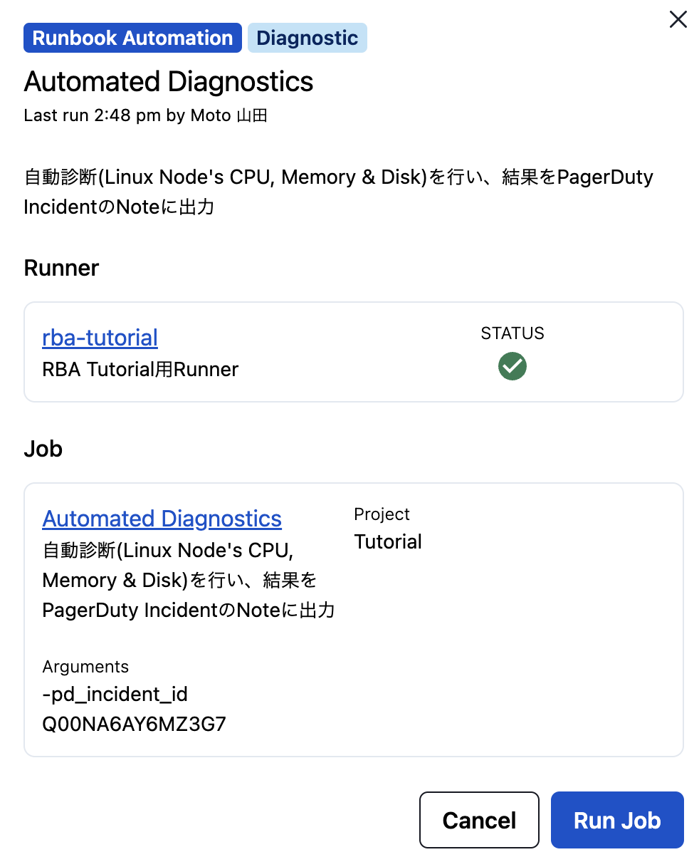Click the incident ID Q00NA6AY6MZ3G7
Screen dimensions: 699x862
135,725
